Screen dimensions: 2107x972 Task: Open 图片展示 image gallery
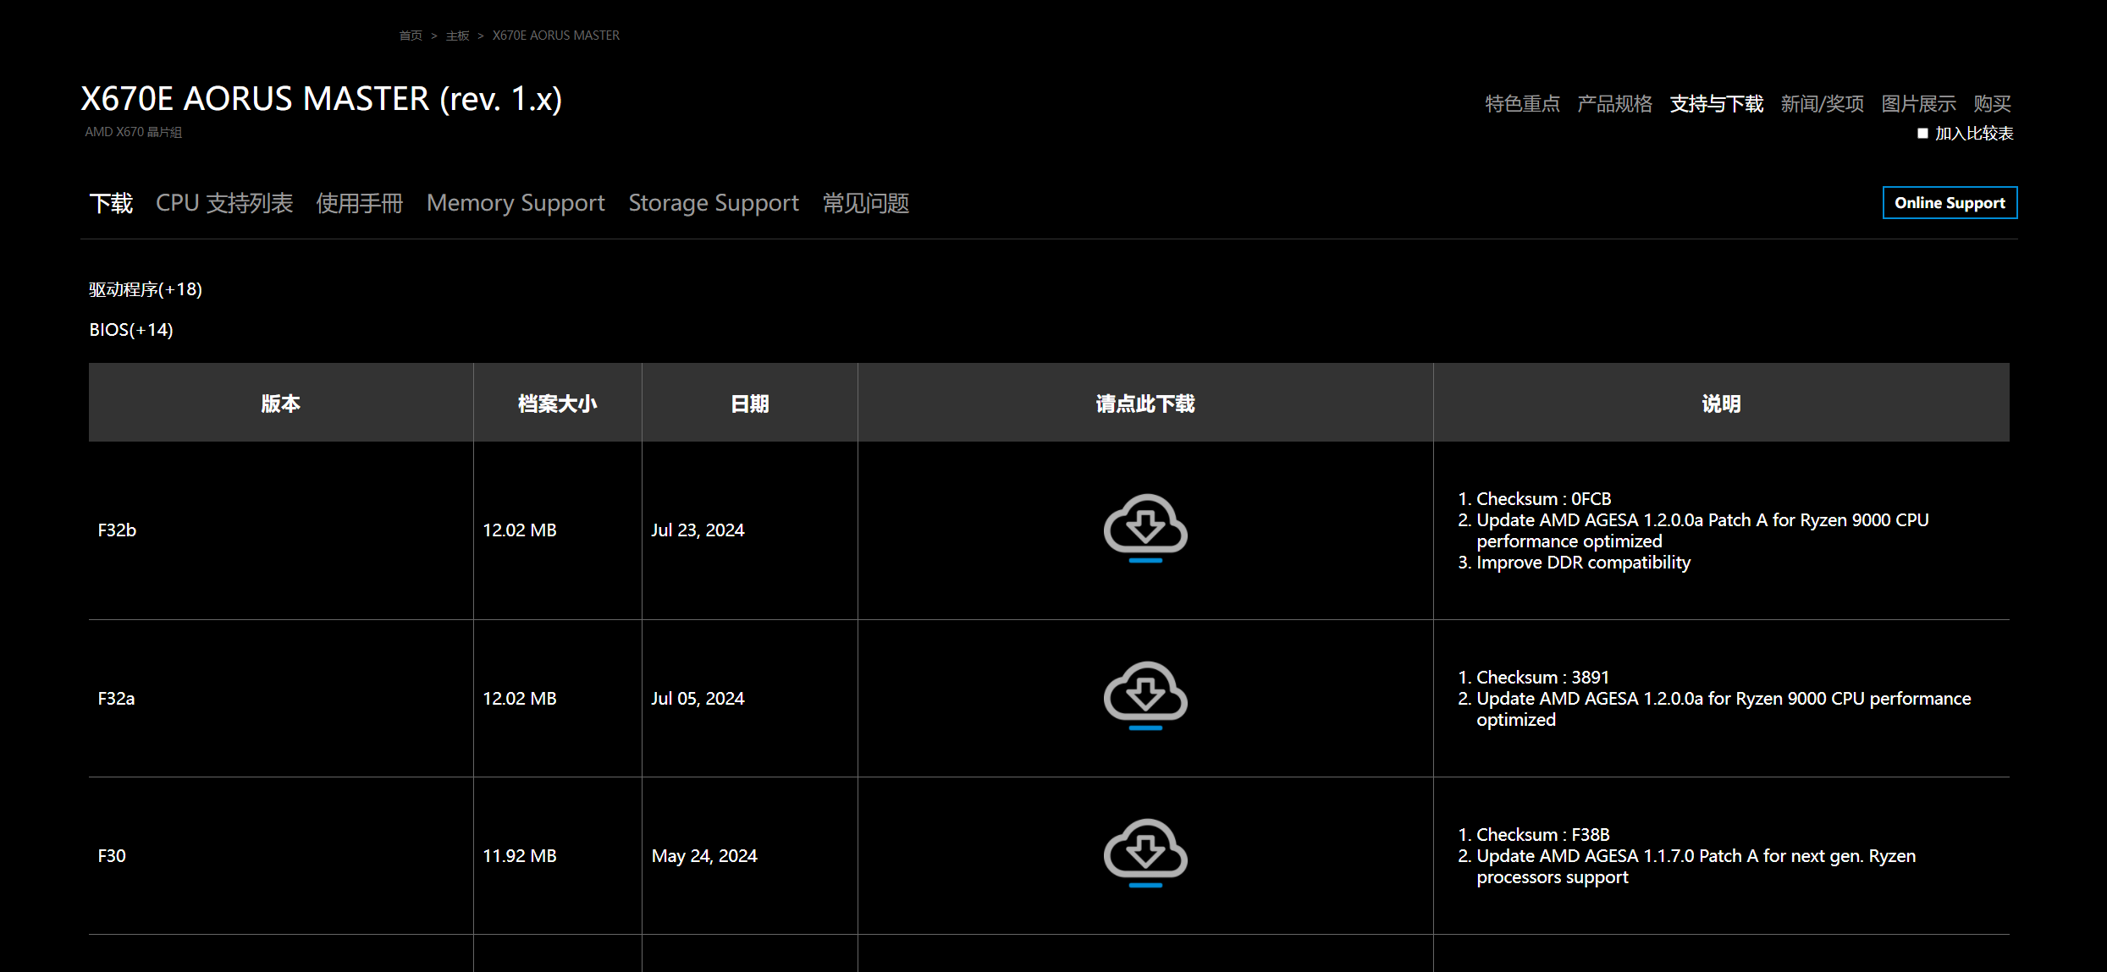coord(1918,104)
